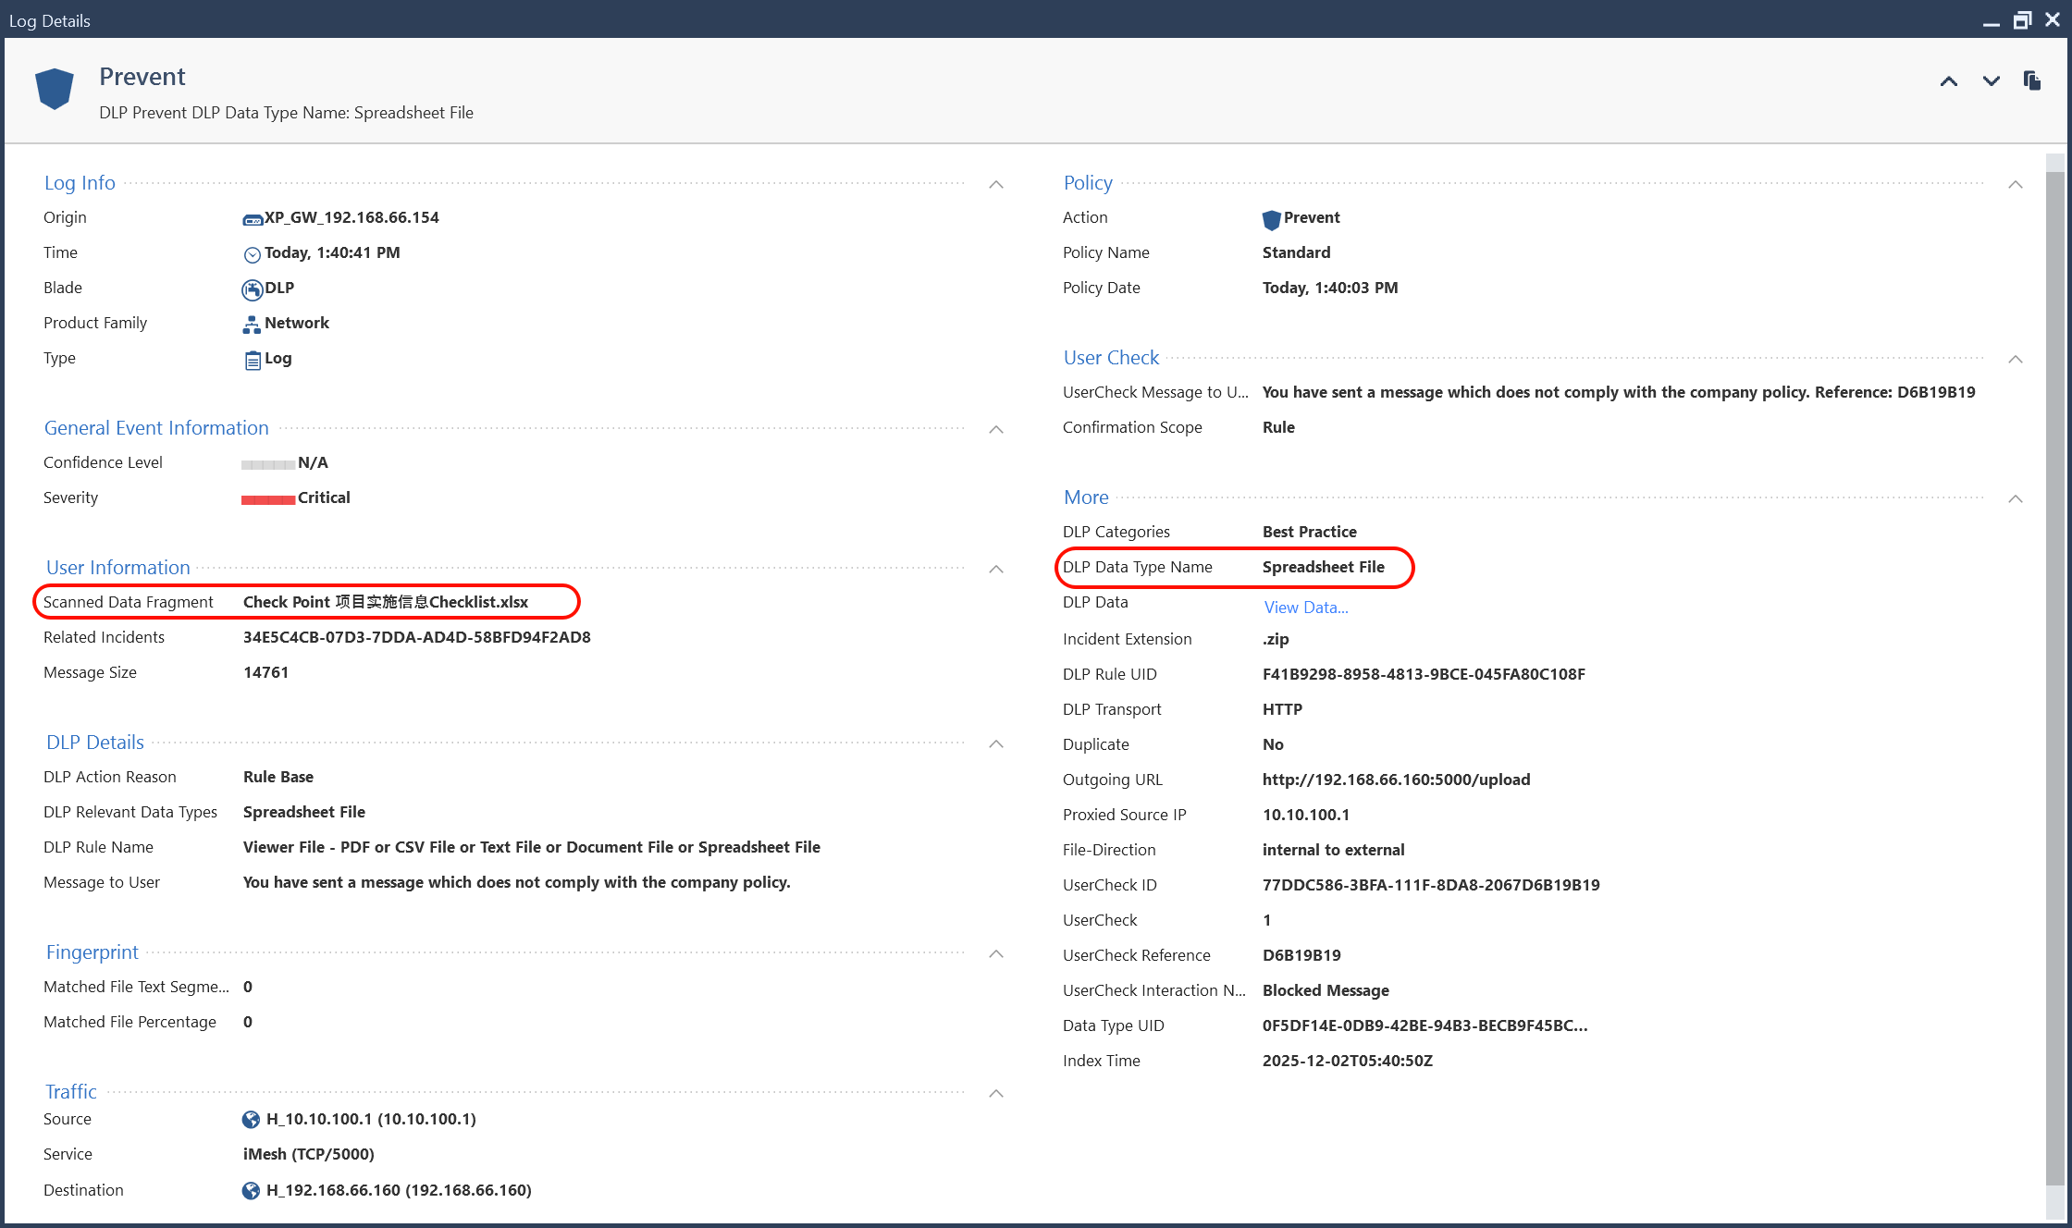Collapse the More section
This screenshot has height=1228, width=2072.
coord(2016,498)
